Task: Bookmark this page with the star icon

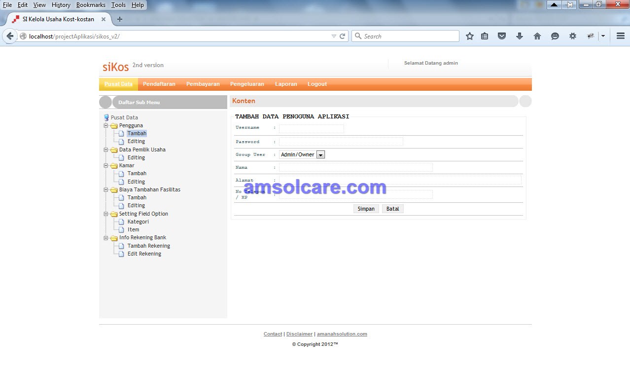Action: coord(470,36)
